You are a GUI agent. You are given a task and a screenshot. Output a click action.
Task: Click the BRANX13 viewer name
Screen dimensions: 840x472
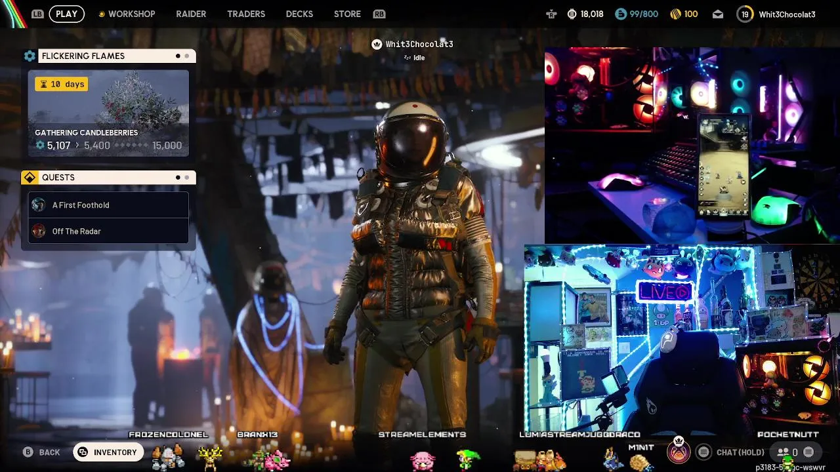point(257,435)
